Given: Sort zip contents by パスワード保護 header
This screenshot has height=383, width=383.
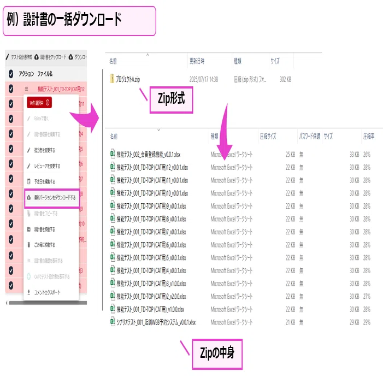Looking at the screenshot, I should pyautogui.click(x=309, y=136).
